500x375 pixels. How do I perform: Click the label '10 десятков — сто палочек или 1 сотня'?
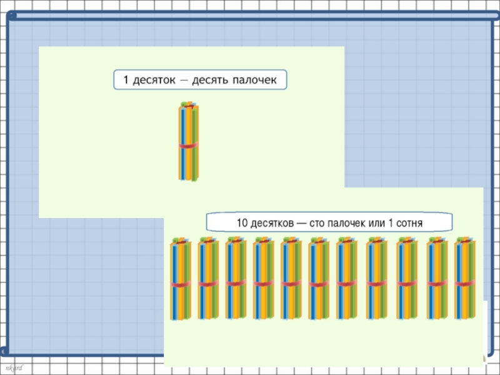(329, 222)
